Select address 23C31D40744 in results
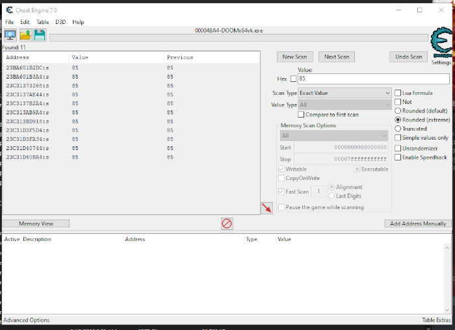Screen dimensions: 455x330 (131, 148)
